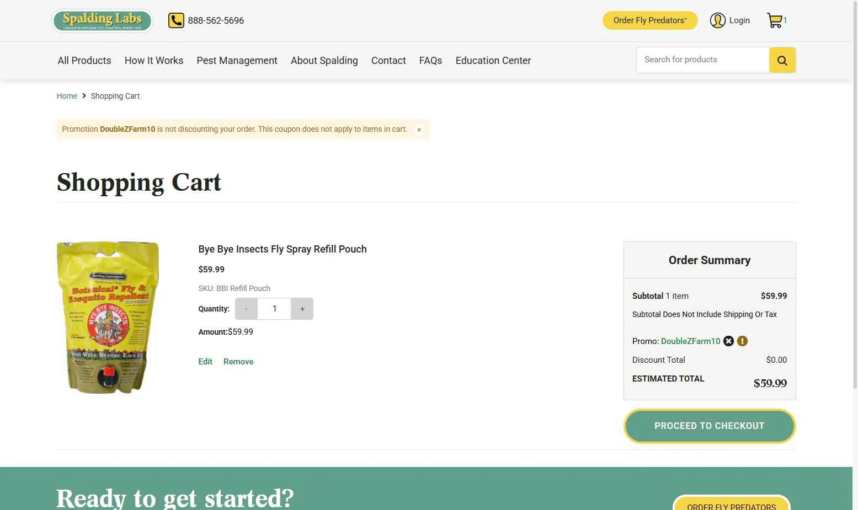Focus the Search for products field
The height and width of the screenshot is (510, 858).
[703, 60]
